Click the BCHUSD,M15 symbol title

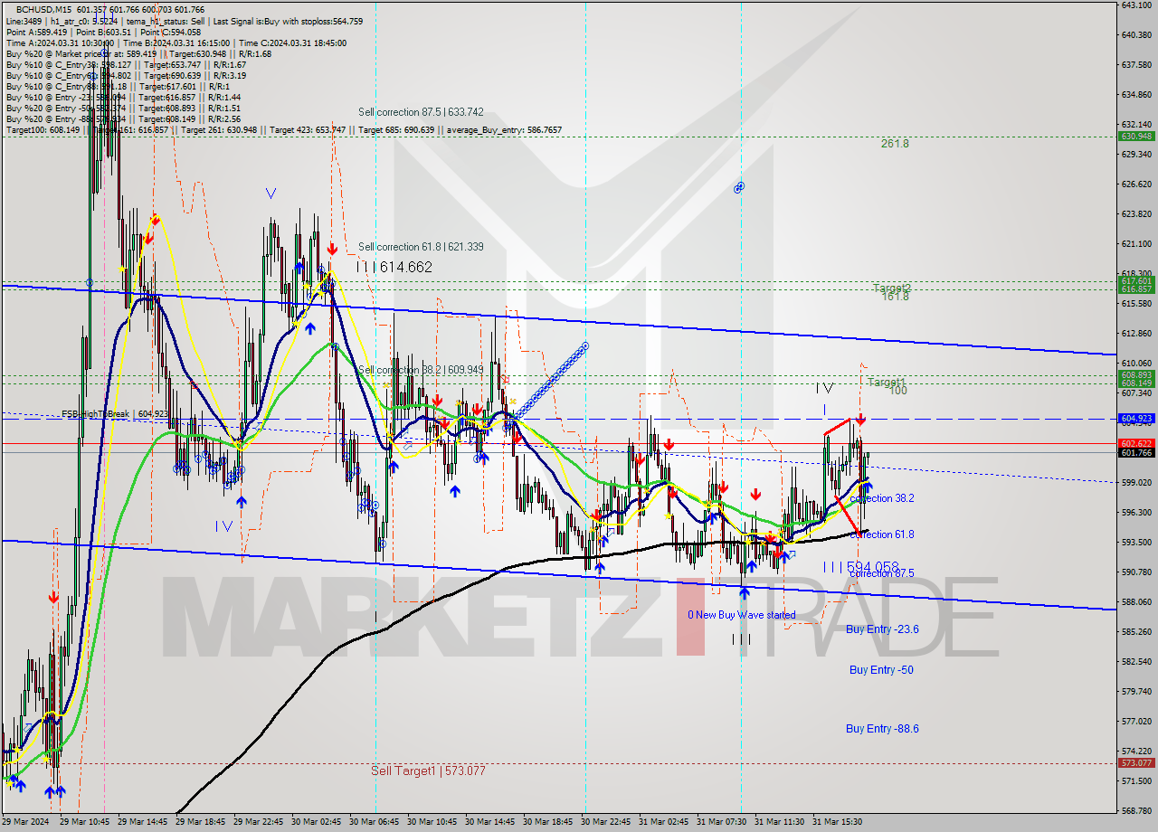44,9
